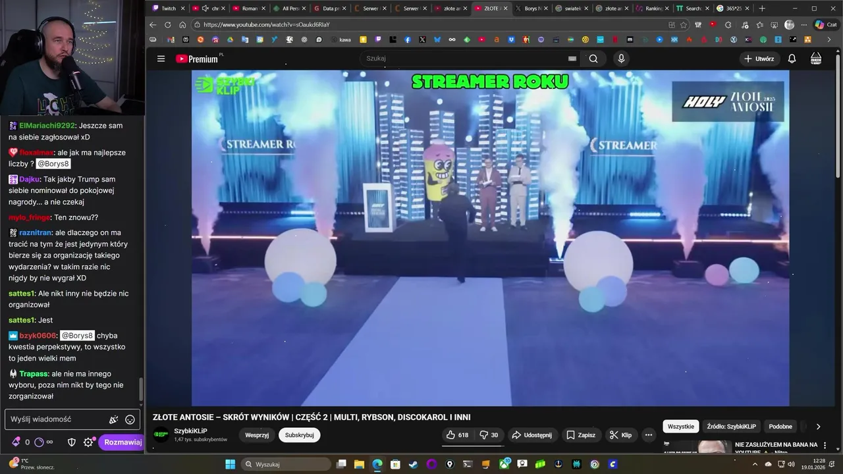Go to the browser home page icon
Viewport: 843px width, 474px height.
pyautogui.click(x=182, y=24)
